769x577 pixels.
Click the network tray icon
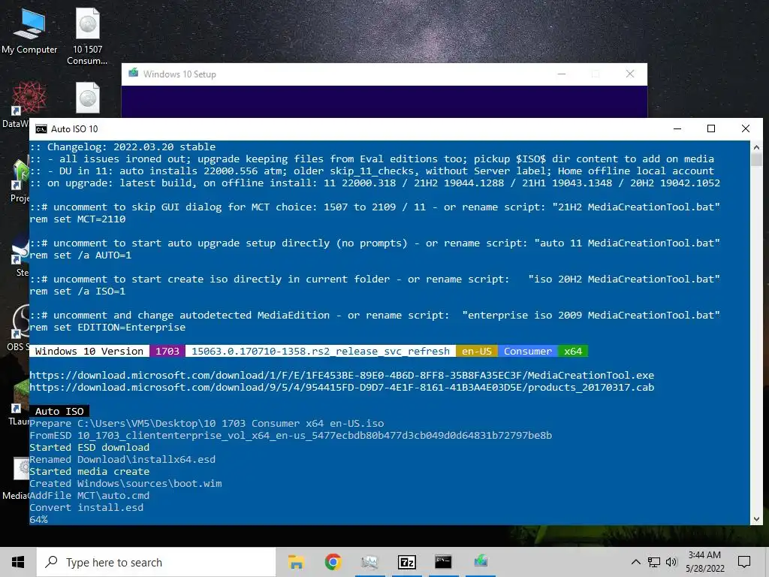pos(654,562)
